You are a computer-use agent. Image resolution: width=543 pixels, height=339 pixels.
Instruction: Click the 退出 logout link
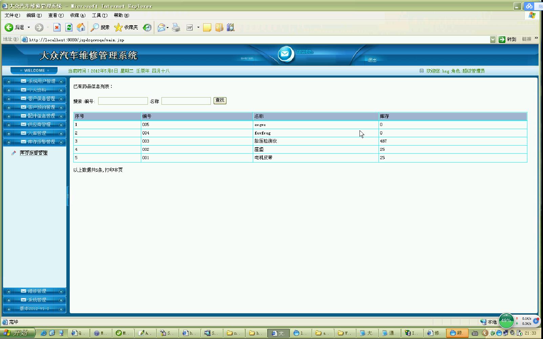pos(372,60)
